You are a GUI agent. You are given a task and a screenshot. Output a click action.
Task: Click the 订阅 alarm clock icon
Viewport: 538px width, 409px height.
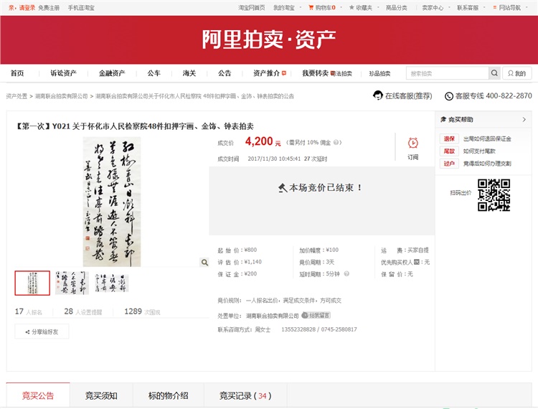413,144
